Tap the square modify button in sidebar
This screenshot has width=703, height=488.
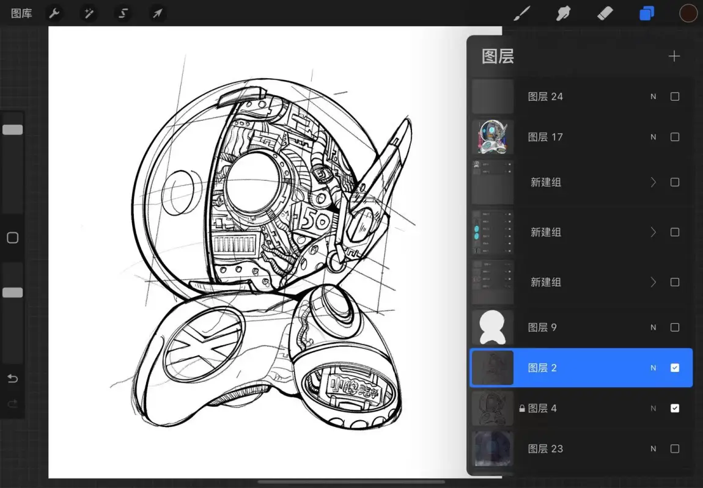(13, 238)
